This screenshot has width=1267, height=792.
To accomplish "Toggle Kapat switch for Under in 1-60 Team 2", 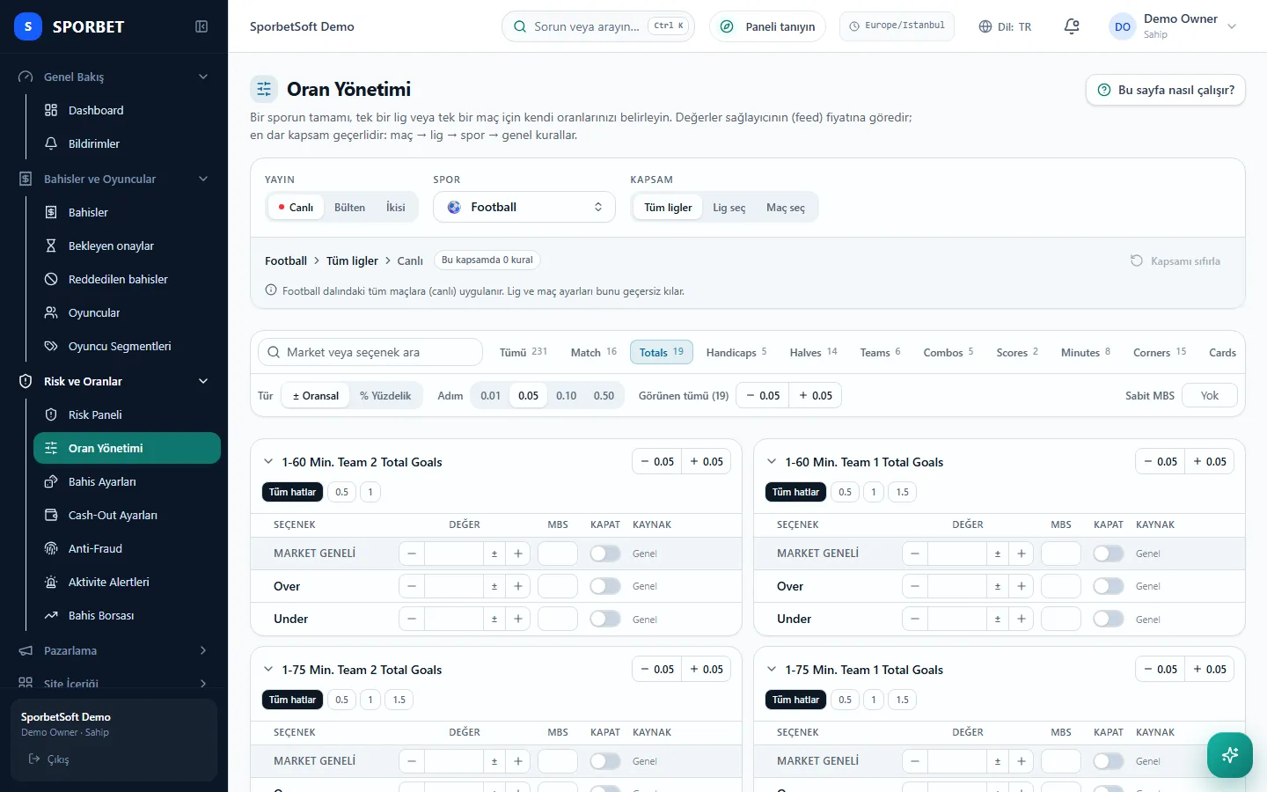I will (605, 619).
